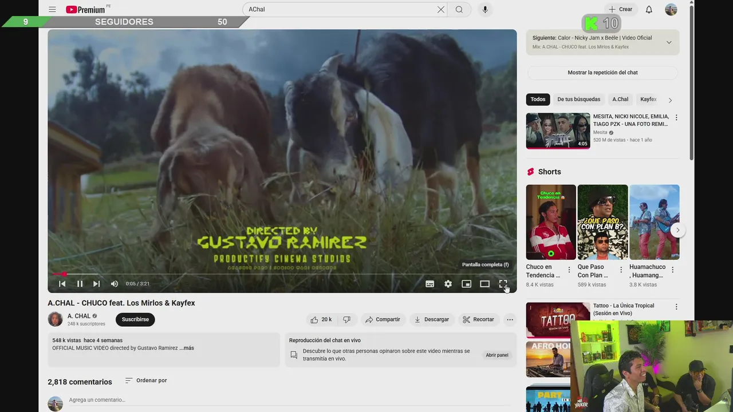Screen dimensions: 733x412
Task: Open options for Mesita video
Action: tap(676, 117)
